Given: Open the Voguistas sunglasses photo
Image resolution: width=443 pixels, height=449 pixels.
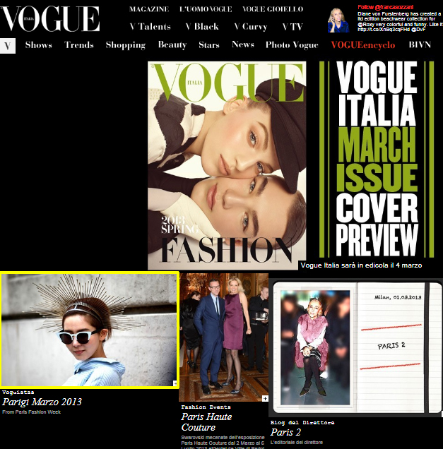Looking at the screenshot, I should 90,330.
